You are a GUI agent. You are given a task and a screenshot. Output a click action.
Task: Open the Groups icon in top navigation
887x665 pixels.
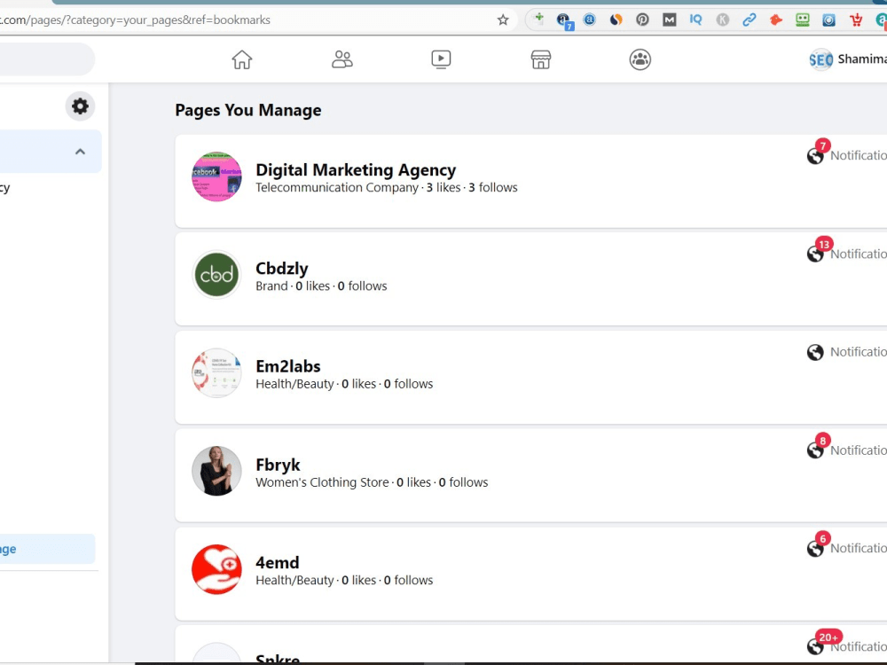640,59
